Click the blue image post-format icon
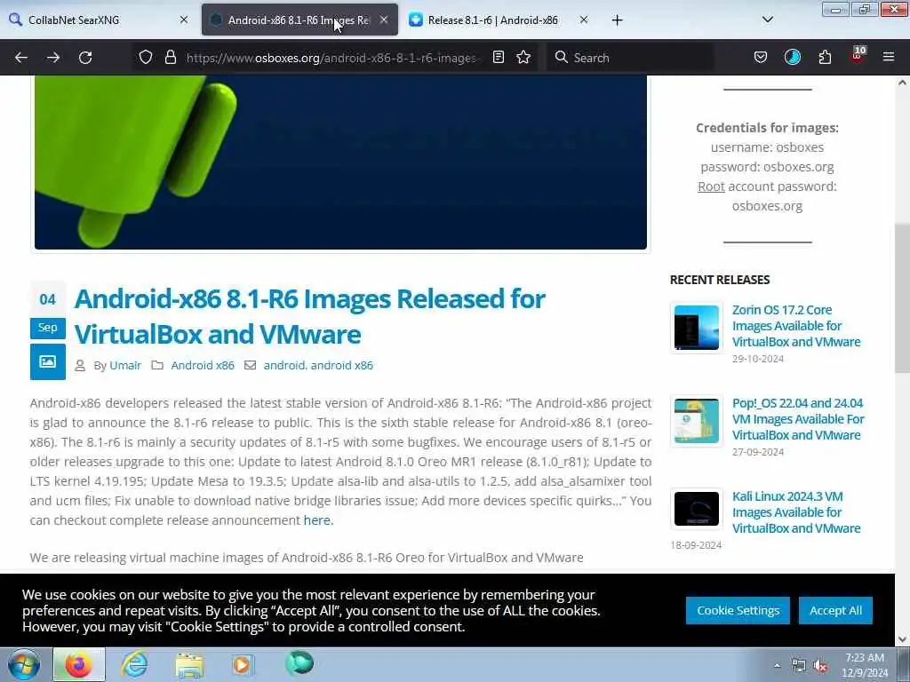The width and height of the screenshot is (910, 682). (x=48, y=362)
